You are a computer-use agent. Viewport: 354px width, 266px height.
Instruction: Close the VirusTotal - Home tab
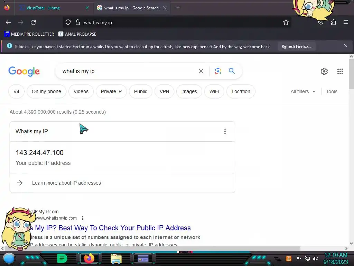pyautogui.click(x=87, y=8)
